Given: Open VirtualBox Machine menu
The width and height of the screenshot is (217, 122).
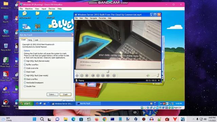Looking at the screenshot, I should pyautogui.click(x=29, y=9).
